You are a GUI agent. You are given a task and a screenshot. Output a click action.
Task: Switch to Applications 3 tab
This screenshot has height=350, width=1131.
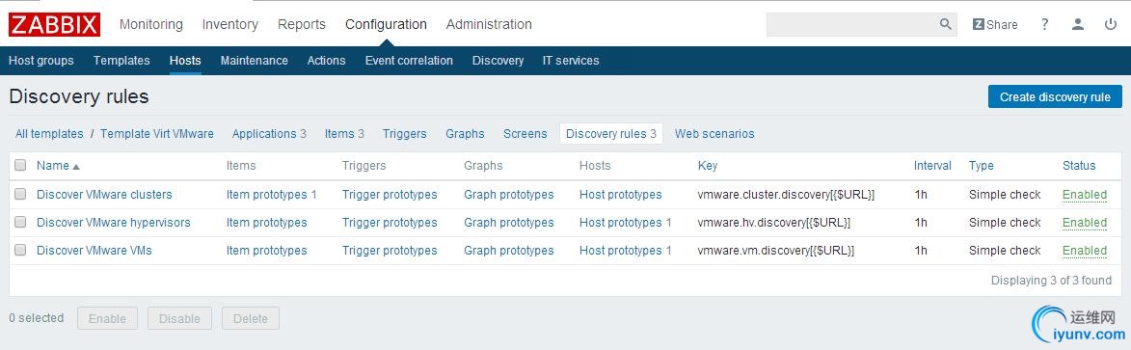tap(269, 133)
